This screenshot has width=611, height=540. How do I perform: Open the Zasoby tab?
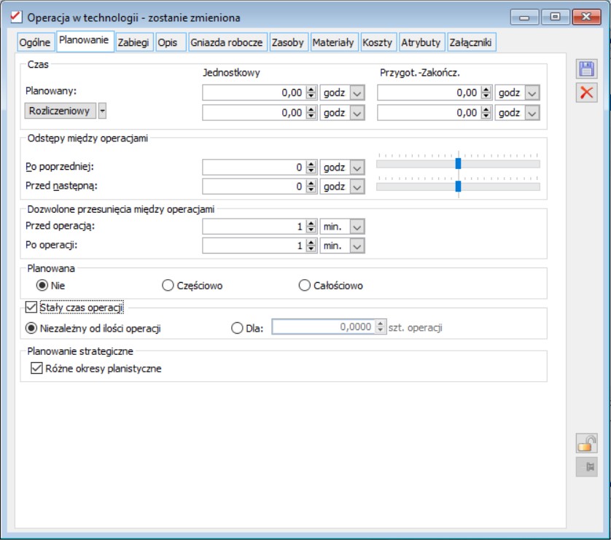coord(287,42)
